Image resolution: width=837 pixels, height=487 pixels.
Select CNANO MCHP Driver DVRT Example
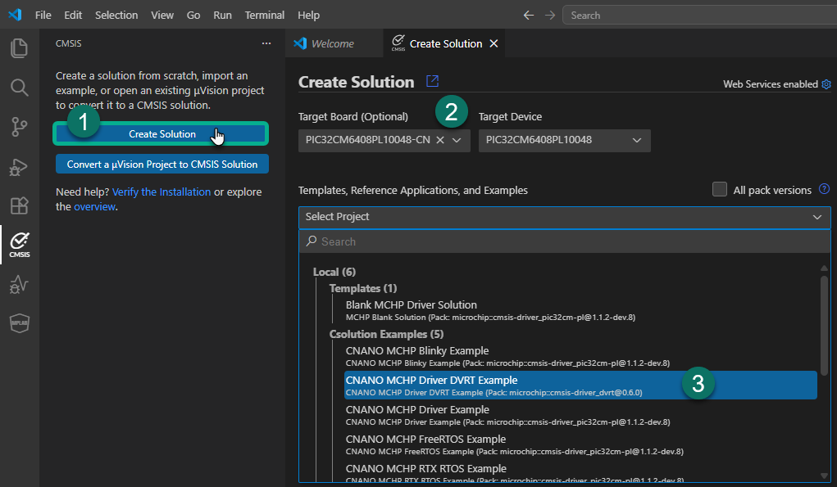point(580,386)
